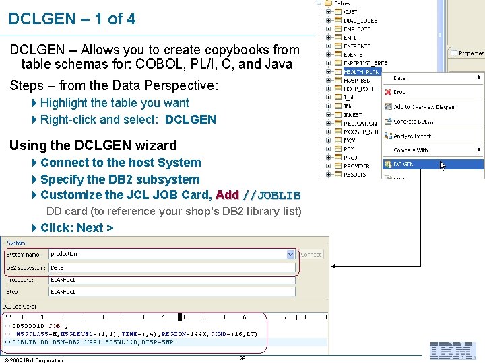Expand the HOSP_BED table node
Viewport: 485px width, 363px height.
point(329,80)
